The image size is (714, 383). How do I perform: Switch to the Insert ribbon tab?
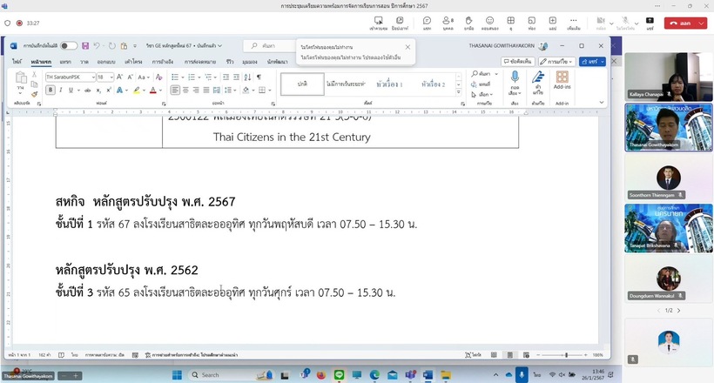click(x=65, y=62)
